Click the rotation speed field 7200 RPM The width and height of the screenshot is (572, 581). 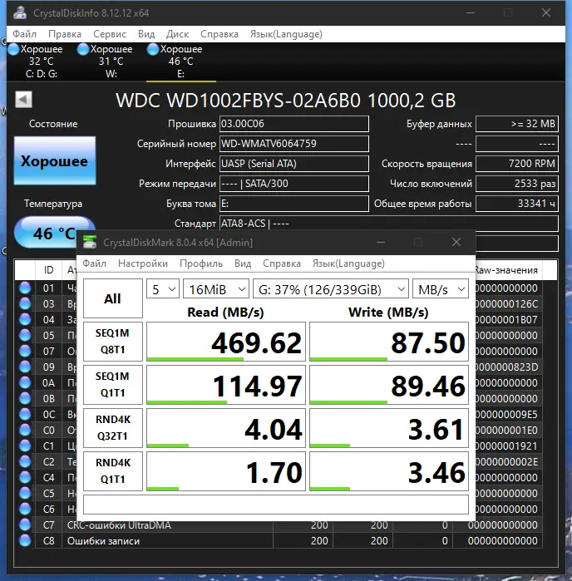[x=517, y=164]
